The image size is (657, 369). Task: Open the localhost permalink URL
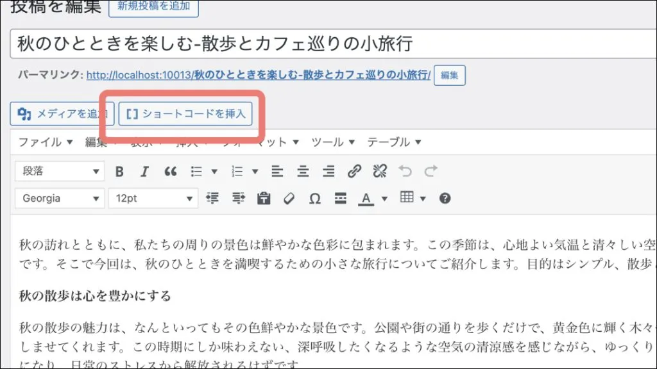(259, 75)
